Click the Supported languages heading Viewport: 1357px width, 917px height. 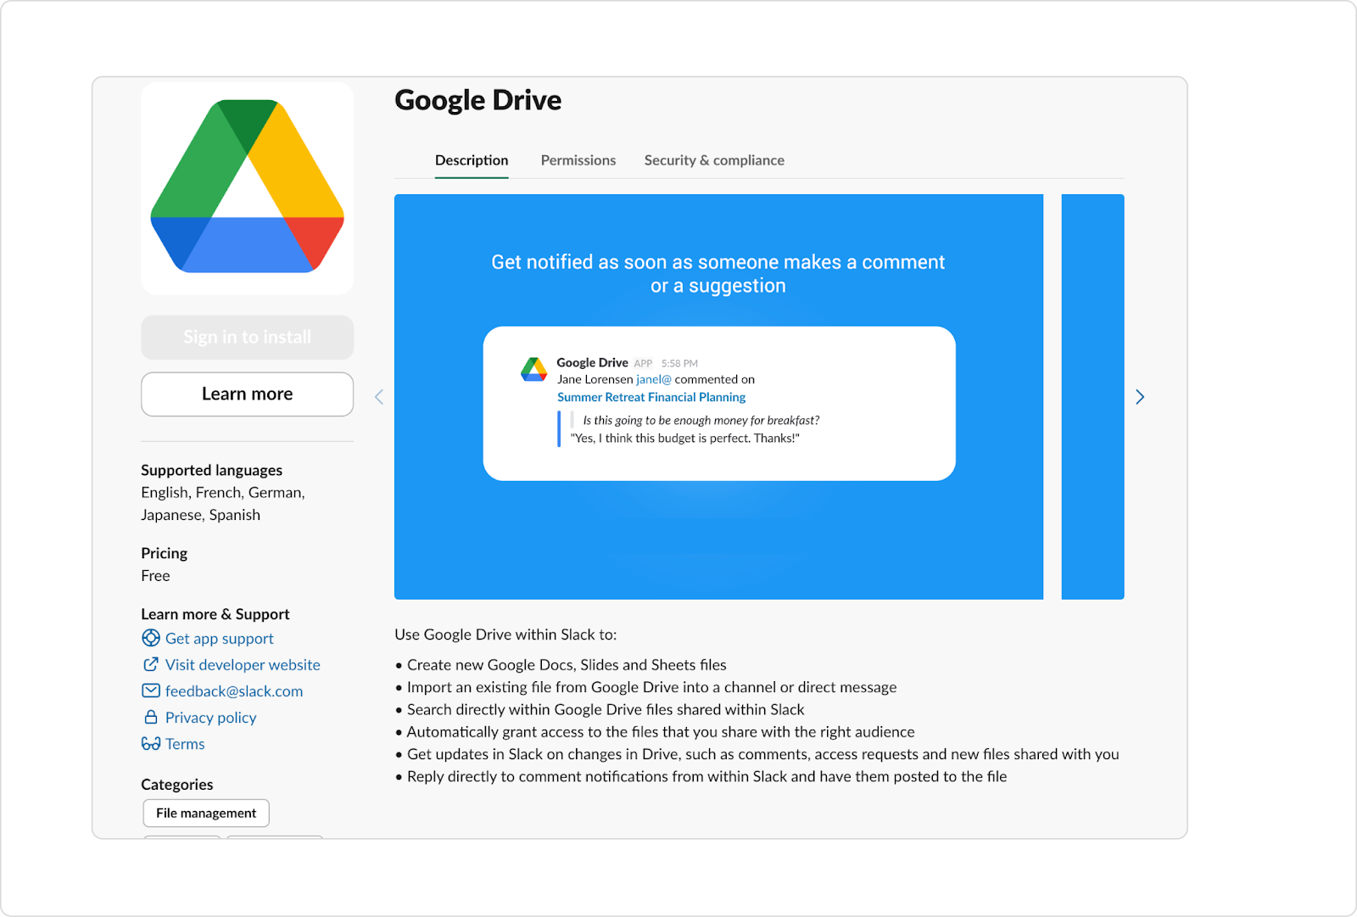tap(211, 470)
